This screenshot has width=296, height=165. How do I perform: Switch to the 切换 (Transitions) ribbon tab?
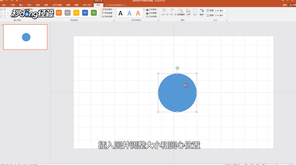coord(38,5)
